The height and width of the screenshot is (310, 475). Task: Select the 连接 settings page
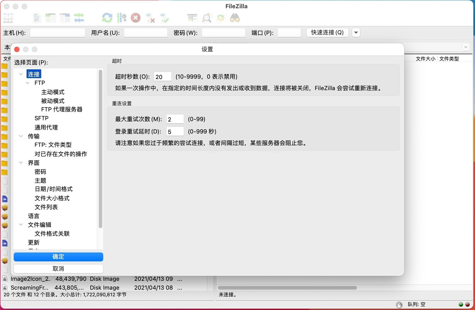point(34,74)
